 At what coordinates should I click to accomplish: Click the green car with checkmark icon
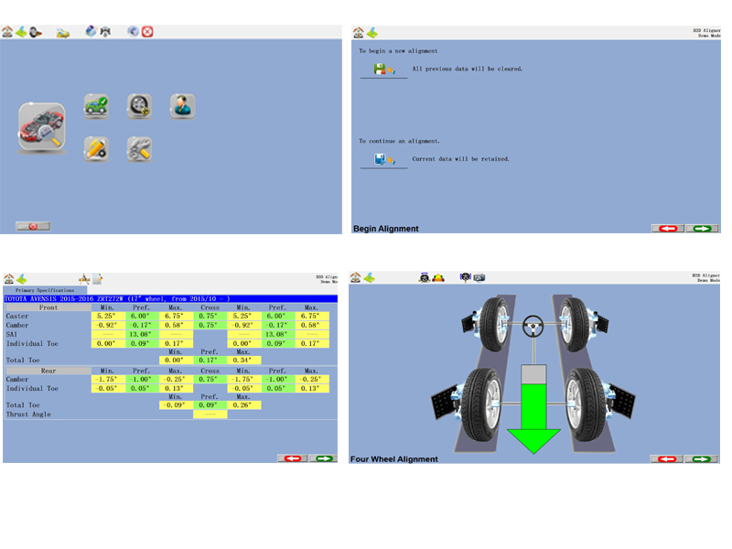pyautogui.click(x=96, y=106)
